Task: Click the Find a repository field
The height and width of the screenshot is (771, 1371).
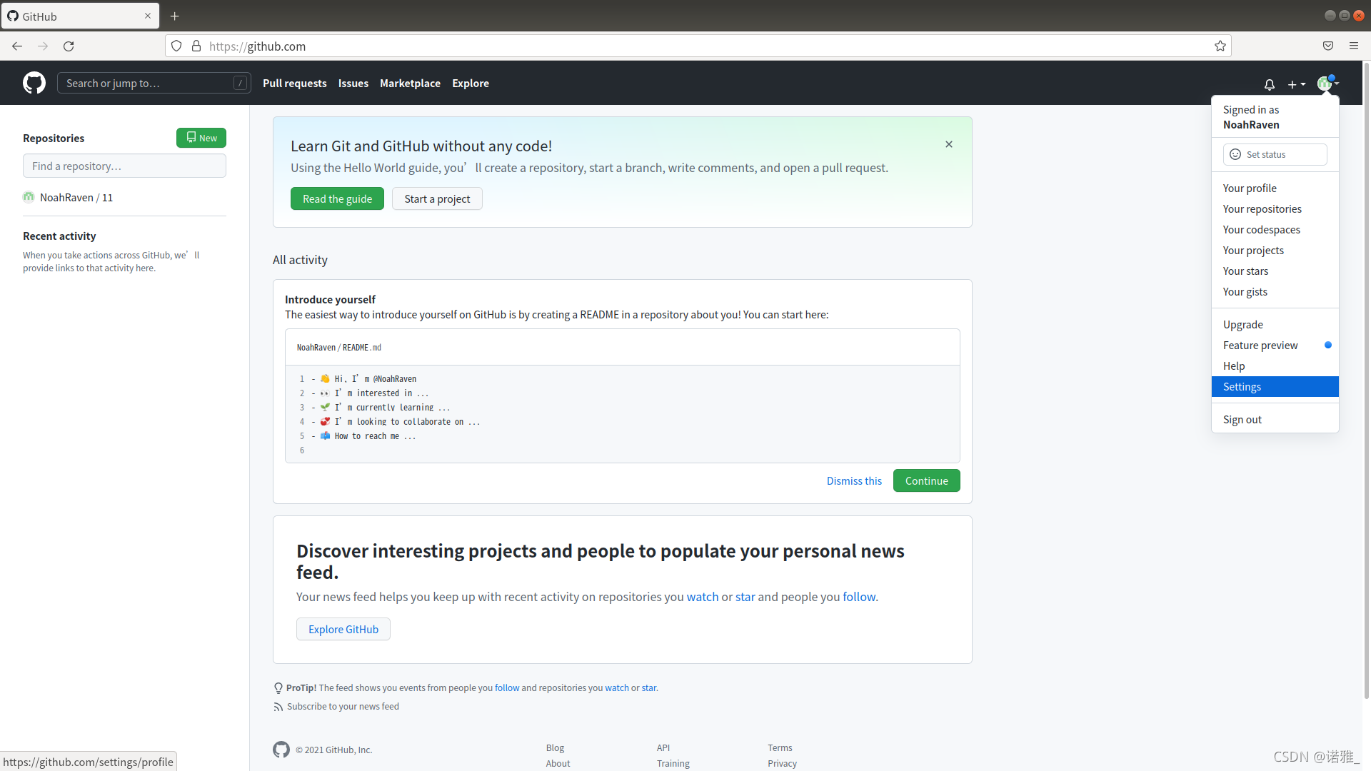Action: coord(124,166)
